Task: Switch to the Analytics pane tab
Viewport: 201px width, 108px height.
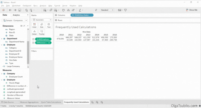Action: pos(16,15)
